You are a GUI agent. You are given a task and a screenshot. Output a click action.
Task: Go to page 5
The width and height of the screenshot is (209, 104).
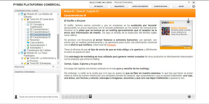[x=77, y=96]
